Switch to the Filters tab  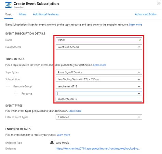23,14
